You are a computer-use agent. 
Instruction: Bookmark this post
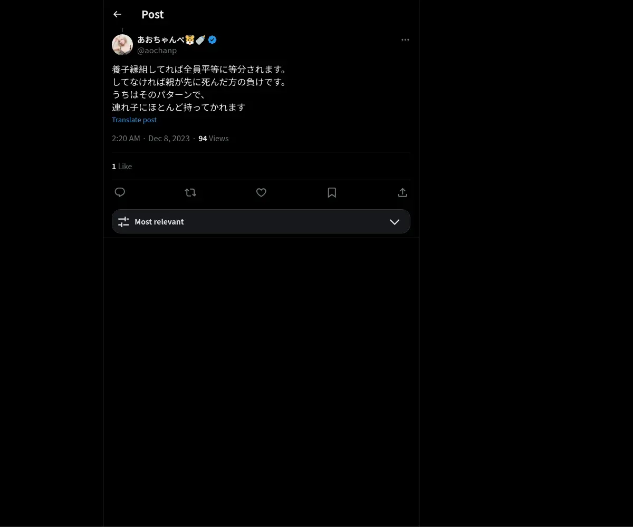332,192
